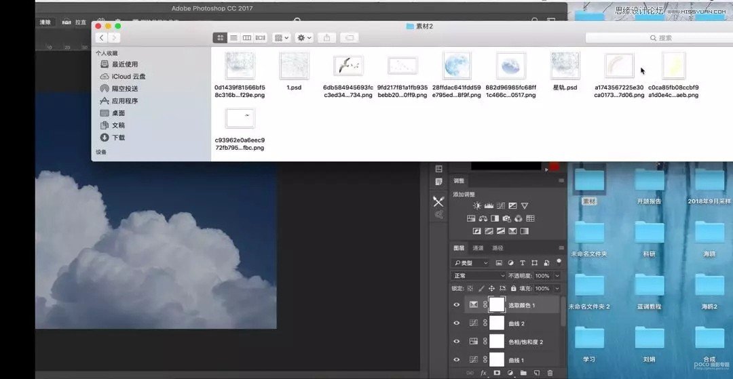The image size is (733, 379).
Task: Add a Channel Mixer adjustment
Action: [519, 218]
